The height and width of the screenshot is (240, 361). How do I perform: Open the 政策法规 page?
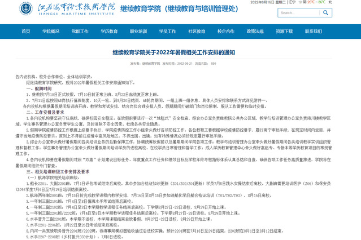[x=255, y=32]
